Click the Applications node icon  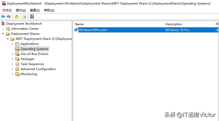tap(17, 44)
